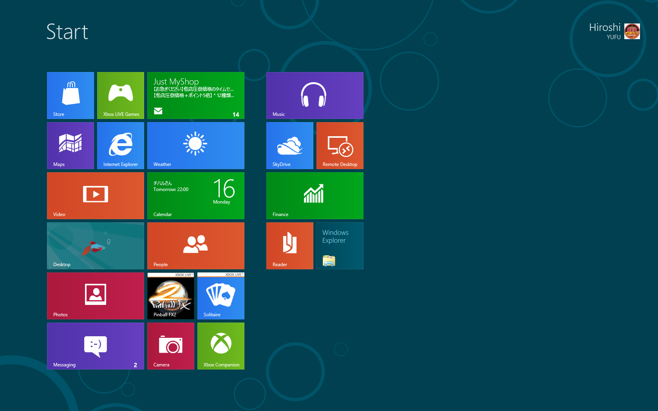Open the Camera tile

coord(171,346)
